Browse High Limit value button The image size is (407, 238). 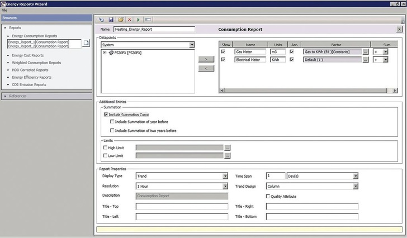227,148
